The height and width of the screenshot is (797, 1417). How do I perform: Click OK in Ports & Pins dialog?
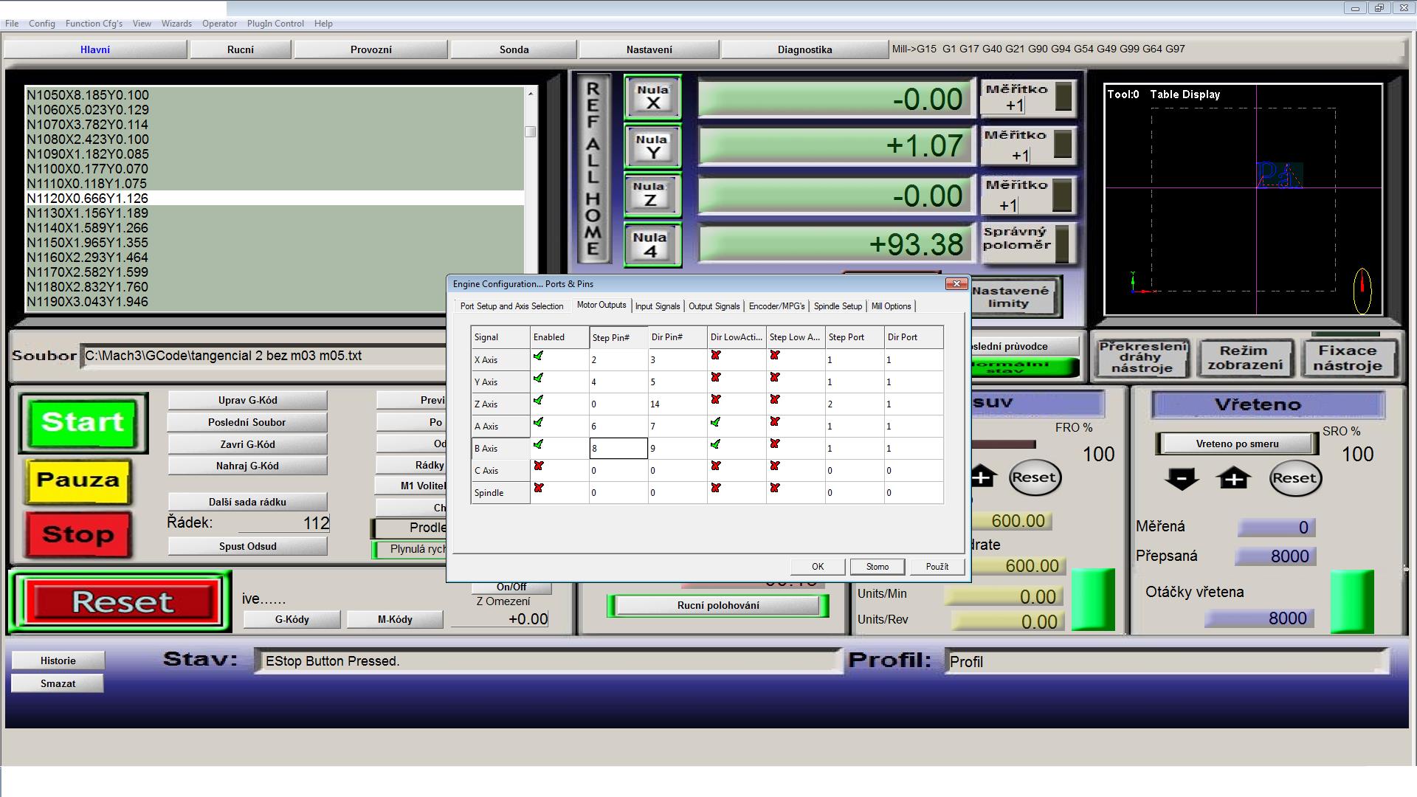[817, 567]
